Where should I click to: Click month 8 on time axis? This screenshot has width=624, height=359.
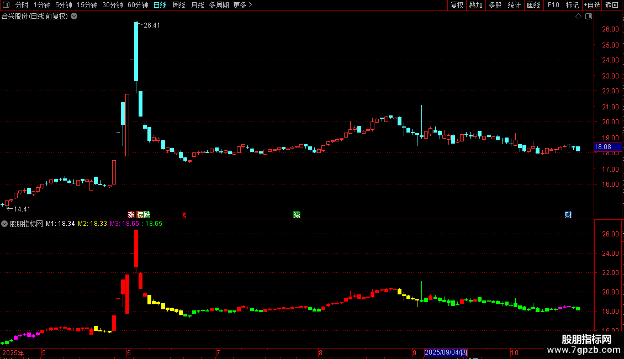click(x=320, y=352)
